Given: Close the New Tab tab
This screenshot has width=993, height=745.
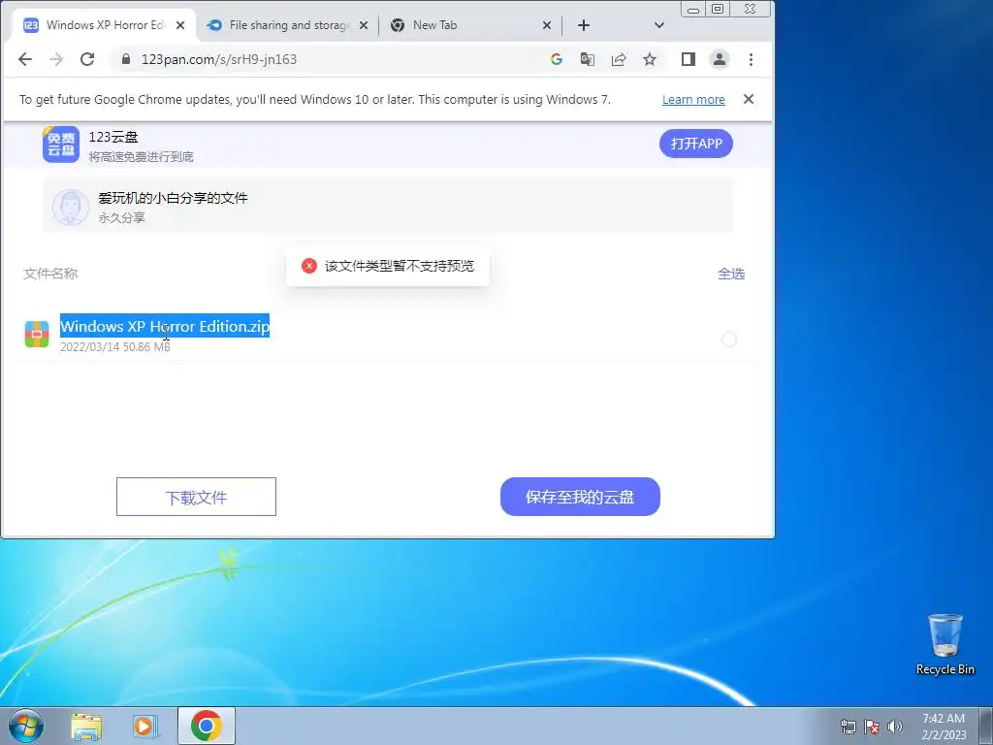Looking at the screenshot, I should (x=547, y=25).
